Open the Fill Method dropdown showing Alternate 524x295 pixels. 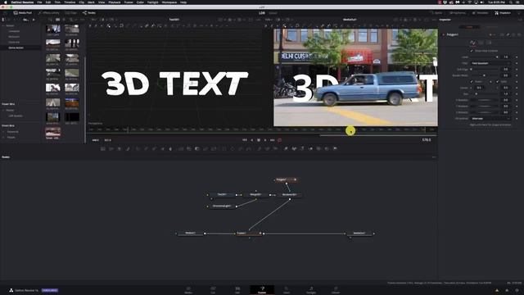tap(491, 118)
